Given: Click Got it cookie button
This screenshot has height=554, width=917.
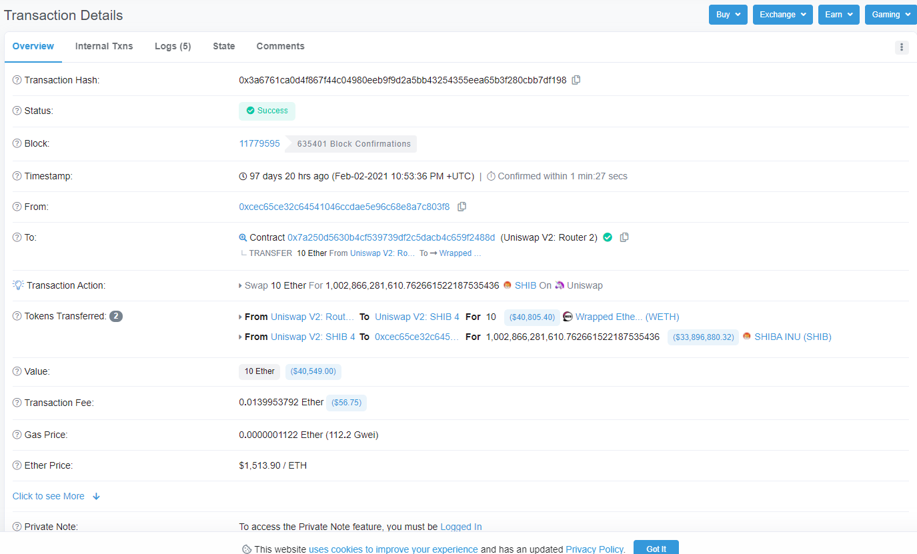Looking at the screenshot, I should pyautogui.click(x=656, y=549).
